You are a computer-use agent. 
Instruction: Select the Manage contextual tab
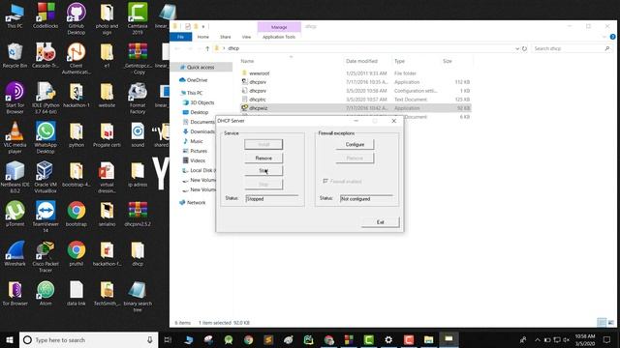click(x=279, y=27)
